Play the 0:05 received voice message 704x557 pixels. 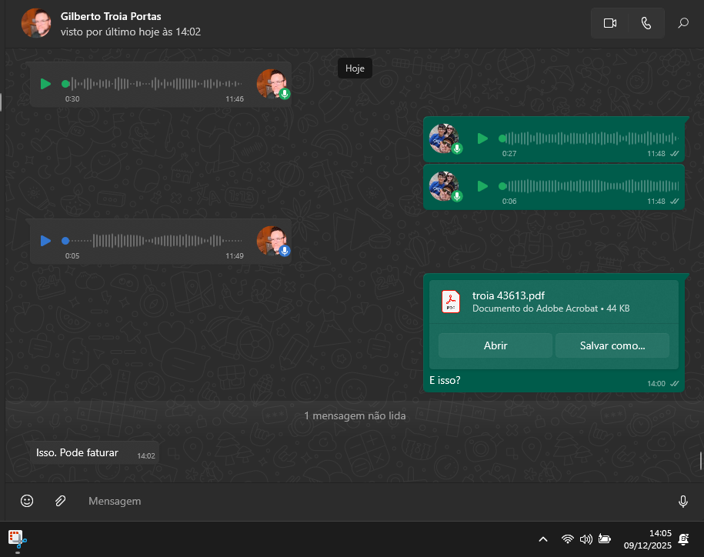tap(45, 241)
